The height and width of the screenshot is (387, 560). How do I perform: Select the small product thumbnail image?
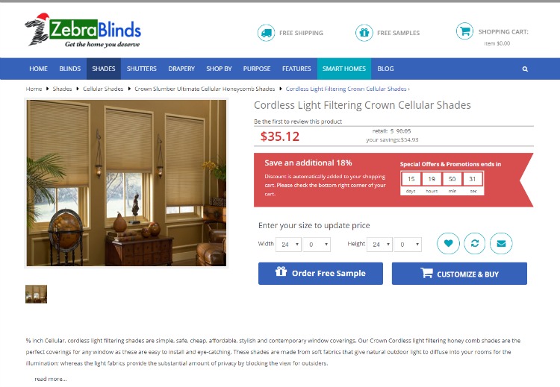(x=36, y=295)
